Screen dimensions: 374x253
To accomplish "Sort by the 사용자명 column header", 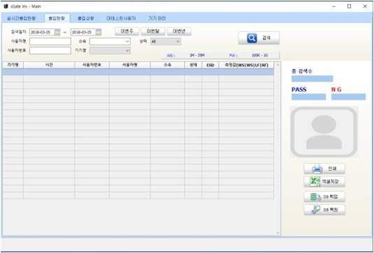I will pyautogui.click(x=130, y=65).
